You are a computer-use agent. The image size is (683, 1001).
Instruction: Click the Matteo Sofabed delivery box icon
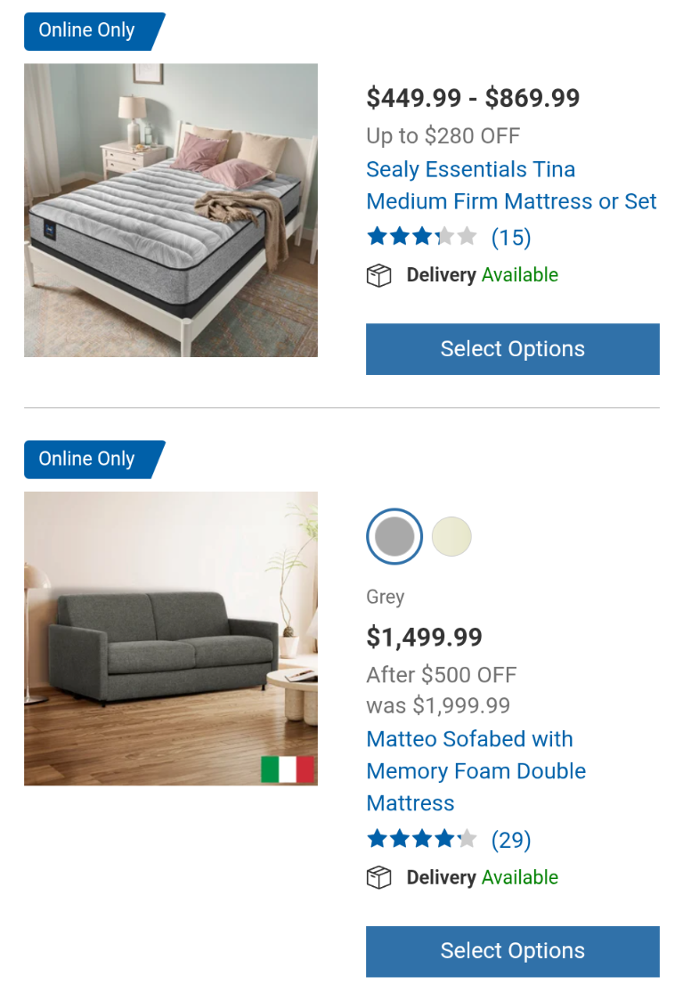(x=379, y=878)
